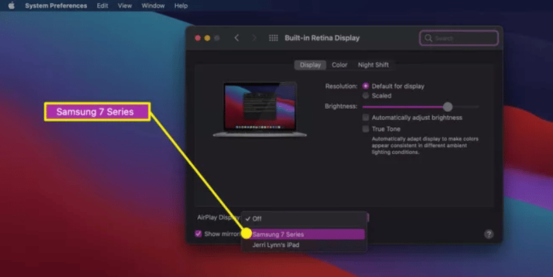Choose Jerri Lynn's iPad AirPlay option
The width and height of the screenshot is (553, 277).
pyautogui.click(x=304, y=245)
